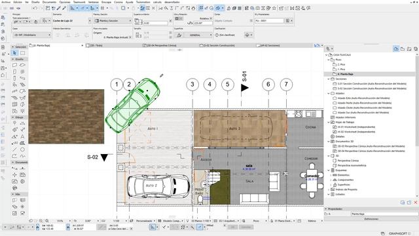Image resolution: width=419 pixels, height=236 pixels.
Task: Open the Archivo menu
Action: 6,2
